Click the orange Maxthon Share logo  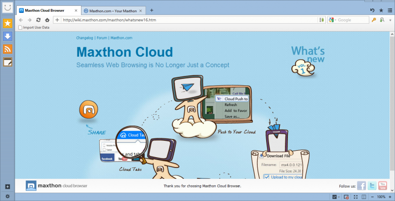tap(88, 109)
